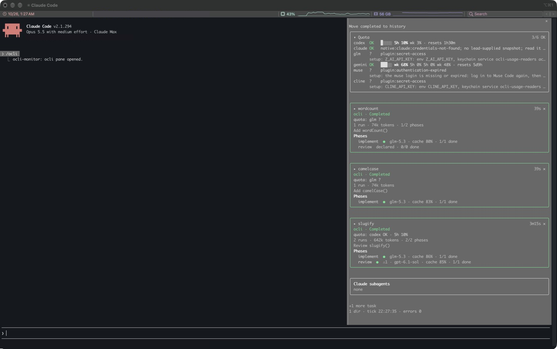This screenshot has width=557, height=349.
Task: Click the CPU usage icon at 43%
Action: tap(283, 14)
